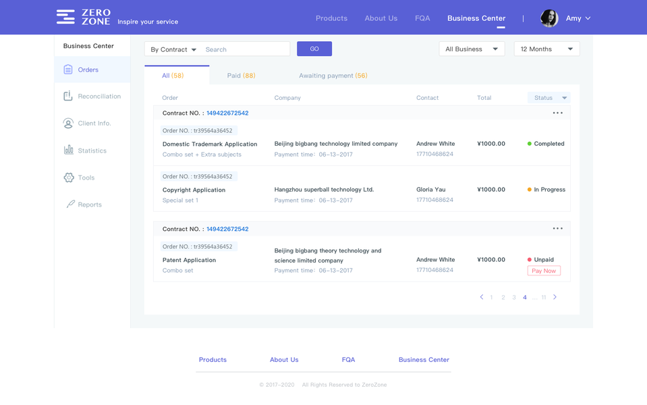647x405 pixels.
Task: Click Order NO. tag of Patent Application
Action: 198,246
